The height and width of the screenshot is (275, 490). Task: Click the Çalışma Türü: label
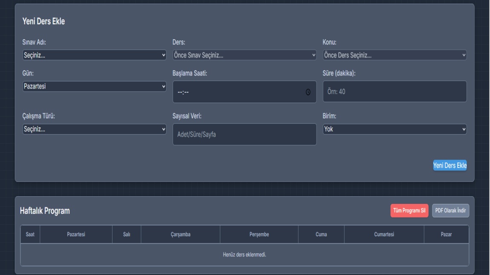pyautogui.click(x=38, y=116)
